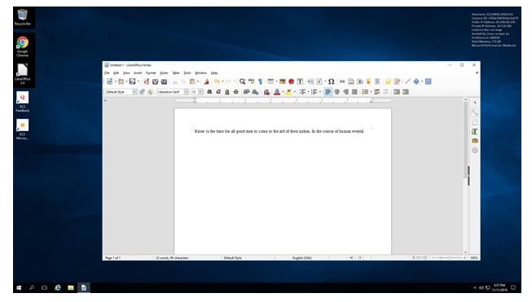The width and height of the screenshot is (532, 302).
Task: Click the zoom slider in status bar
Action: (449, 258)
